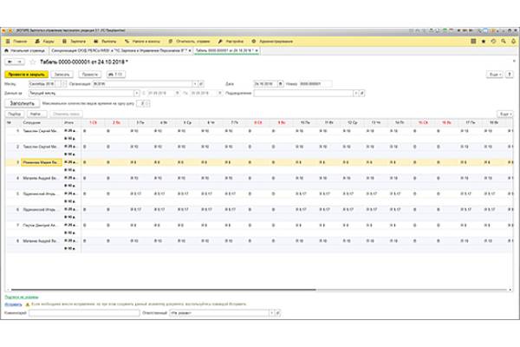Open the Настройка section

[x=231, y=41]
